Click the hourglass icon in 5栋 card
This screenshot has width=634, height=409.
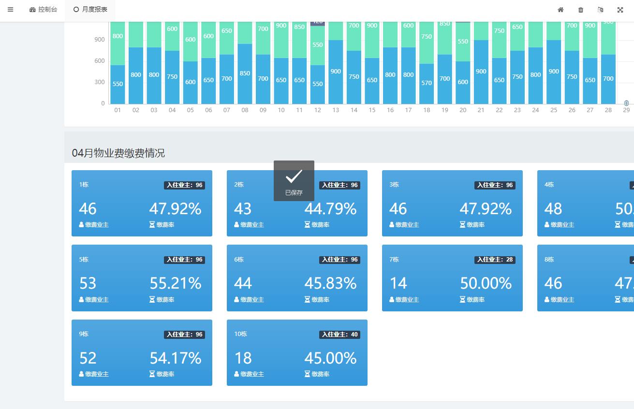click(152, 300)
